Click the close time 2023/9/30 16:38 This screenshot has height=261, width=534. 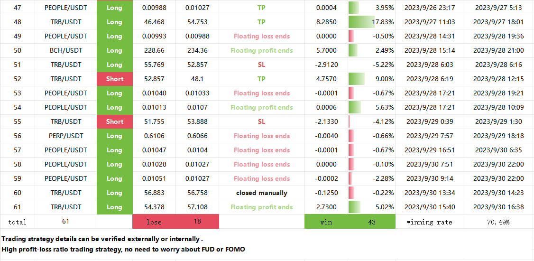498,207
